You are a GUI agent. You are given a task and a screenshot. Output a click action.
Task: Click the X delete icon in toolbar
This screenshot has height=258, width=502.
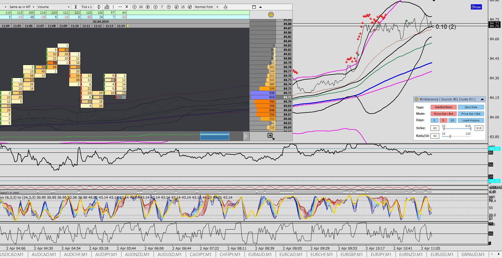click(x=127, y=7)
